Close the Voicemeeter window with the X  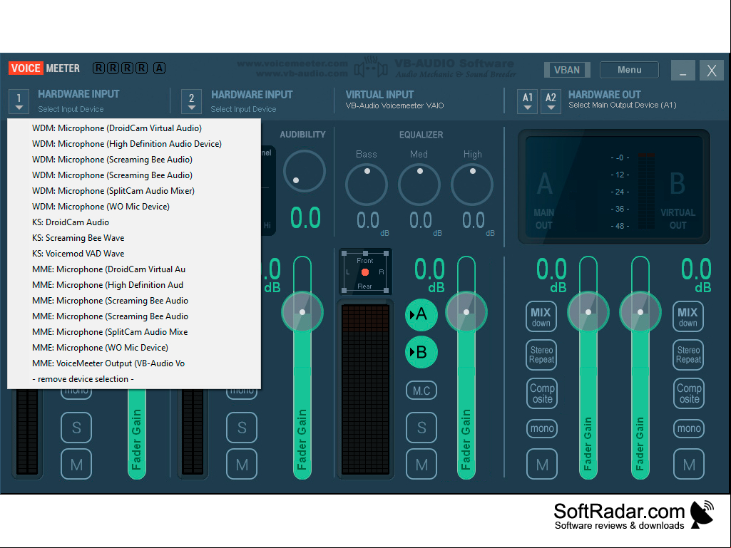(712, 71)
